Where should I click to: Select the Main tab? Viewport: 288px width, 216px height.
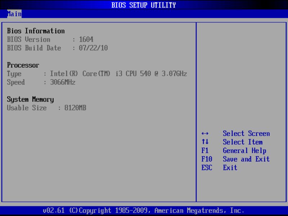(x=14, y=14)
